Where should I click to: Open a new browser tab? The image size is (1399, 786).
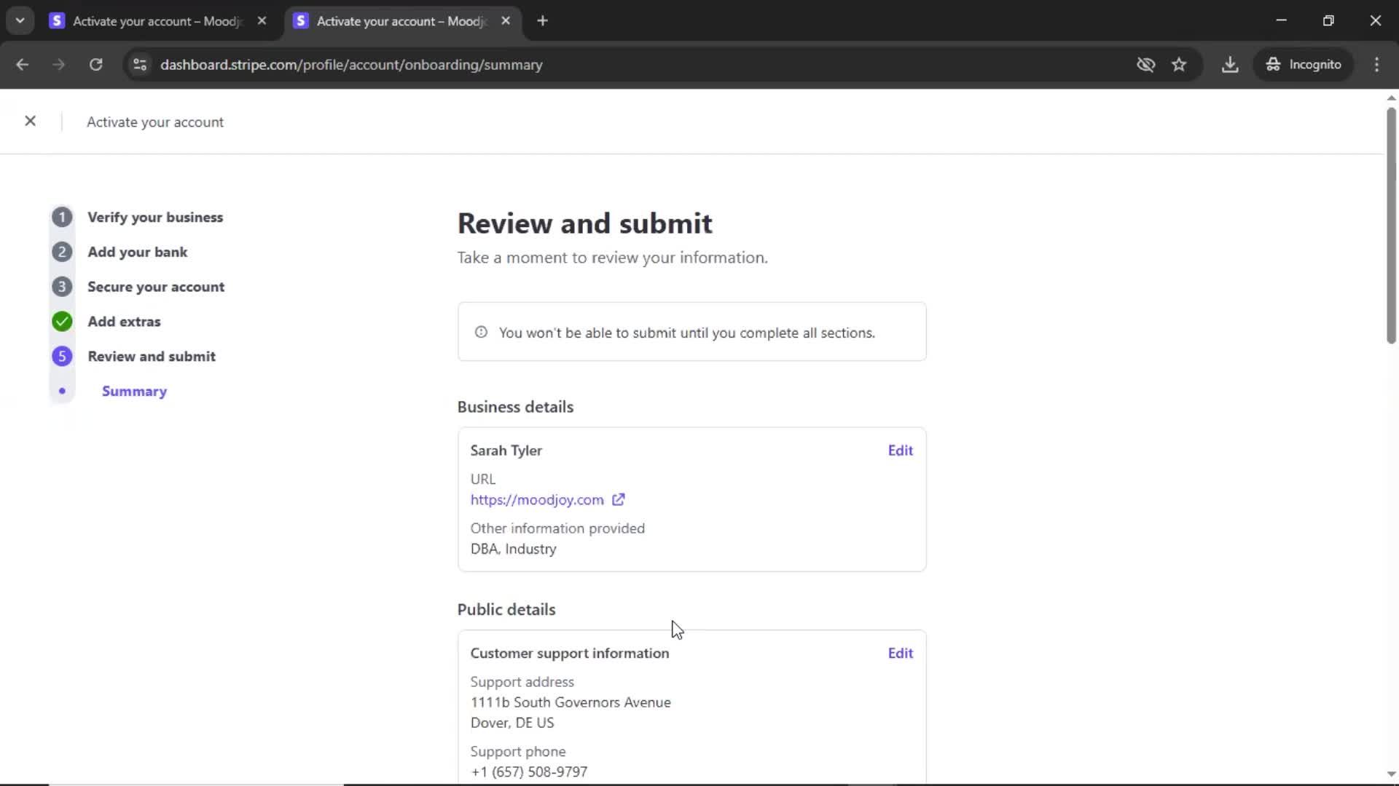[542, 21]
